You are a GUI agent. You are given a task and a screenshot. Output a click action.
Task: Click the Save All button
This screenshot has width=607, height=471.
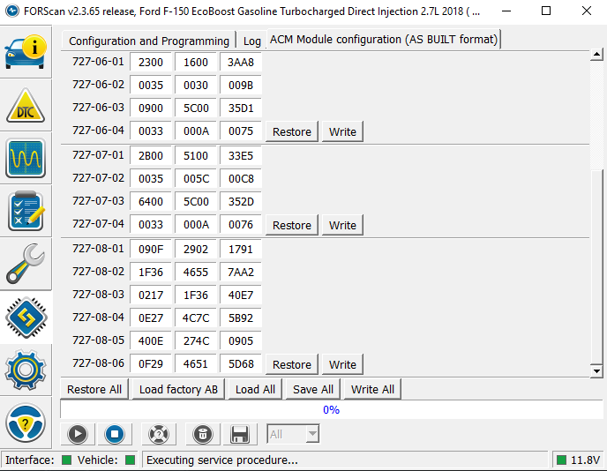[x=313, y=389]
